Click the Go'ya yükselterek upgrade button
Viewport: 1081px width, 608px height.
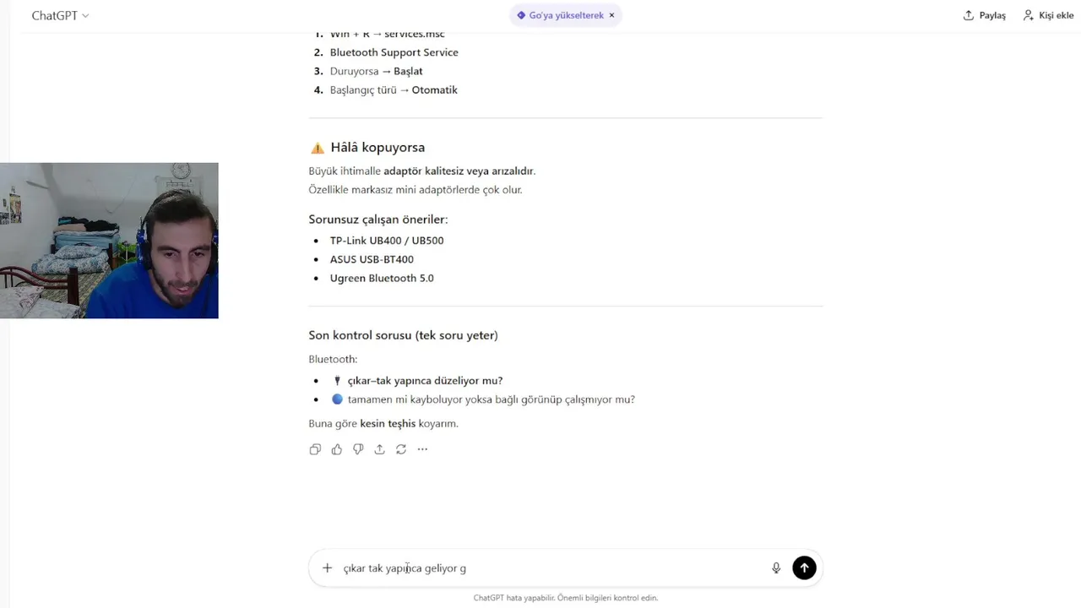coord(560,15)
